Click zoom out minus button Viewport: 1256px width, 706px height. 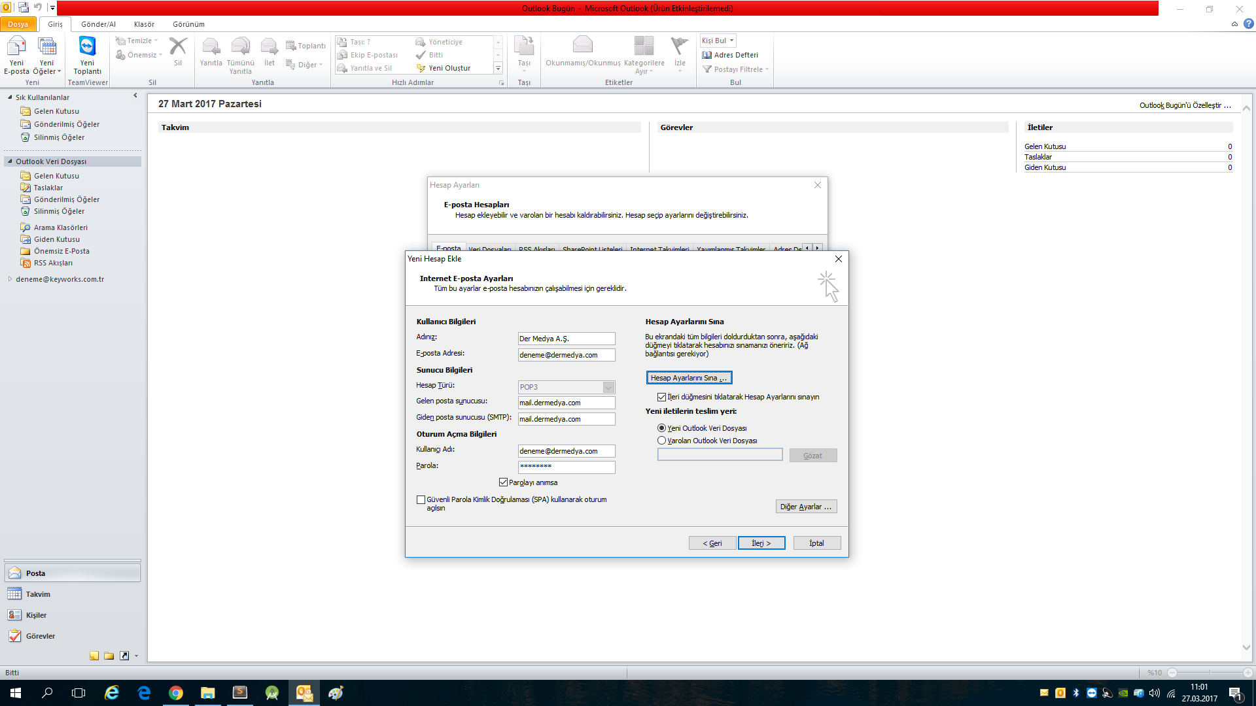pyautogui.click(x=1172, y=673)
